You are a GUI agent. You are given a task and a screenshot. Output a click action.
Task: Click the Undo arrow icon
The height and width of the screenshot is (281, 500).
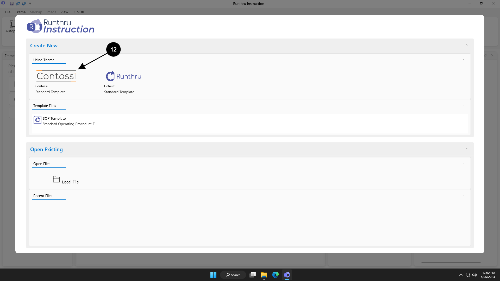pos(18,4)
